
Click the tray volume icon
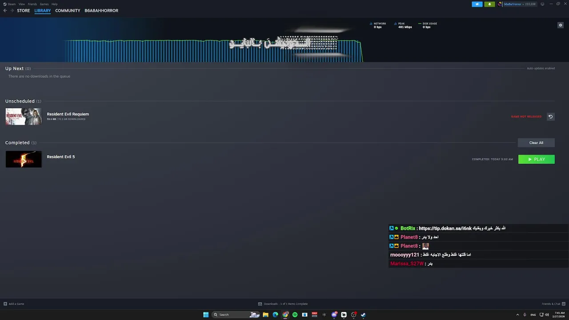pos(546,315)
